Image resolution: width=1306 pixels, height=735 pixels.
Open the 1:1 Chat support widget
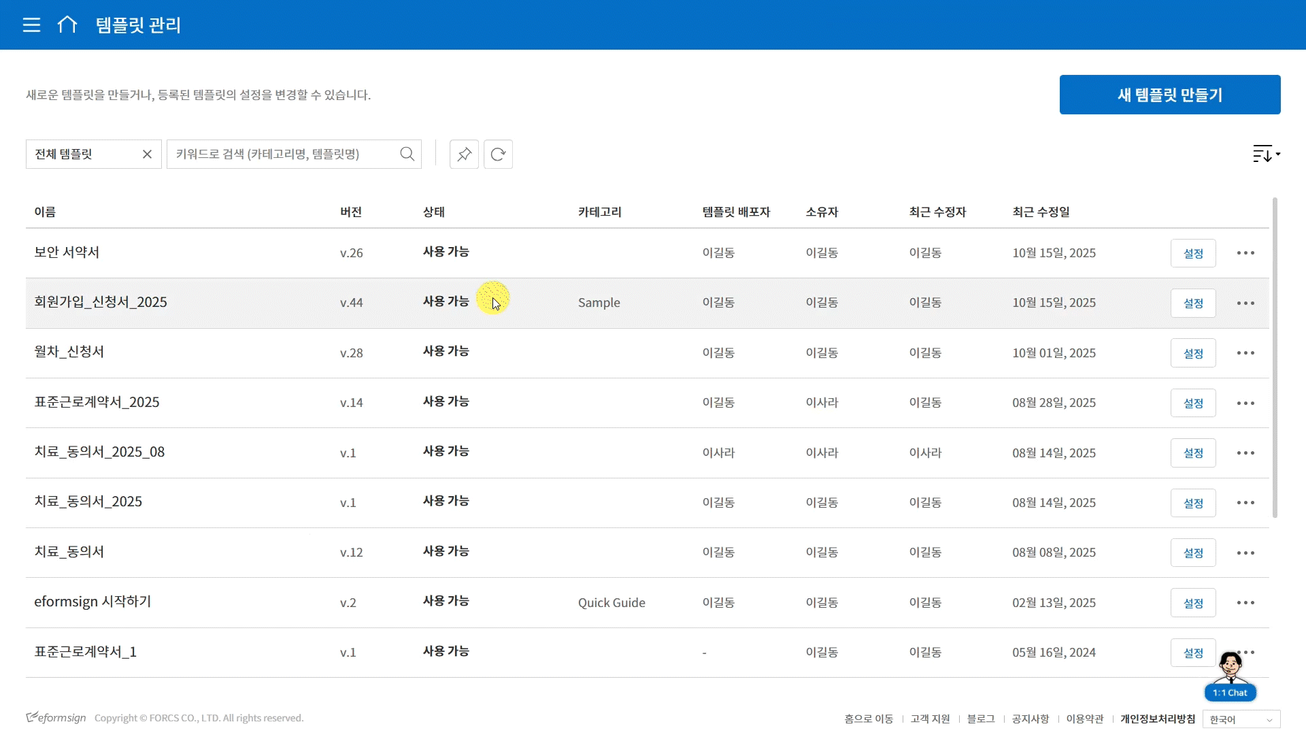tap(1230, 692)
